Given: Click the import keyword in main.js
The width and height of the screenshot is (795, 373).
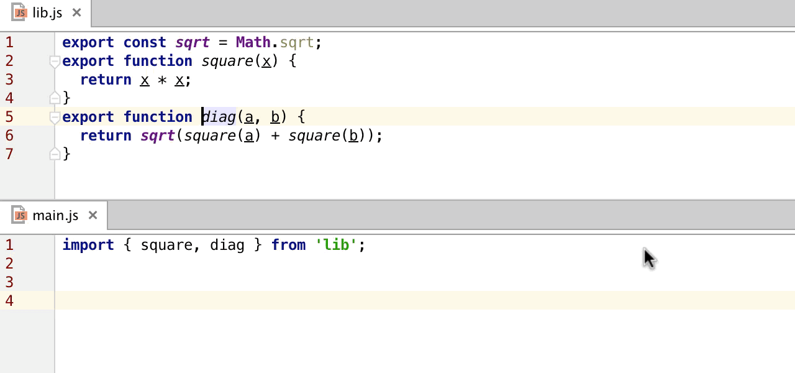Looking at the screenshot, I should pyautogui.click(x=88, y=244).
